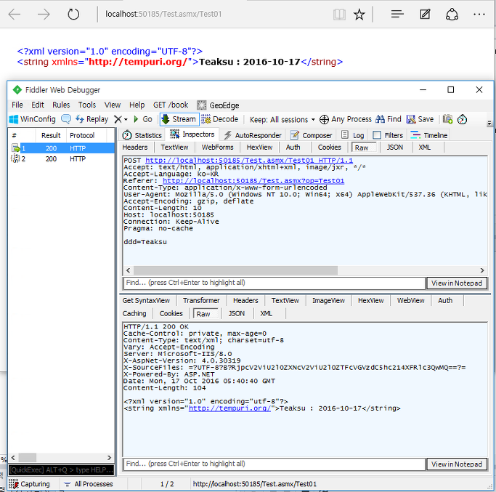Click the session list horizontal scrollbar thumb
Image resolution: width=496 pixels, height=492 pixels.
(27, 458)
